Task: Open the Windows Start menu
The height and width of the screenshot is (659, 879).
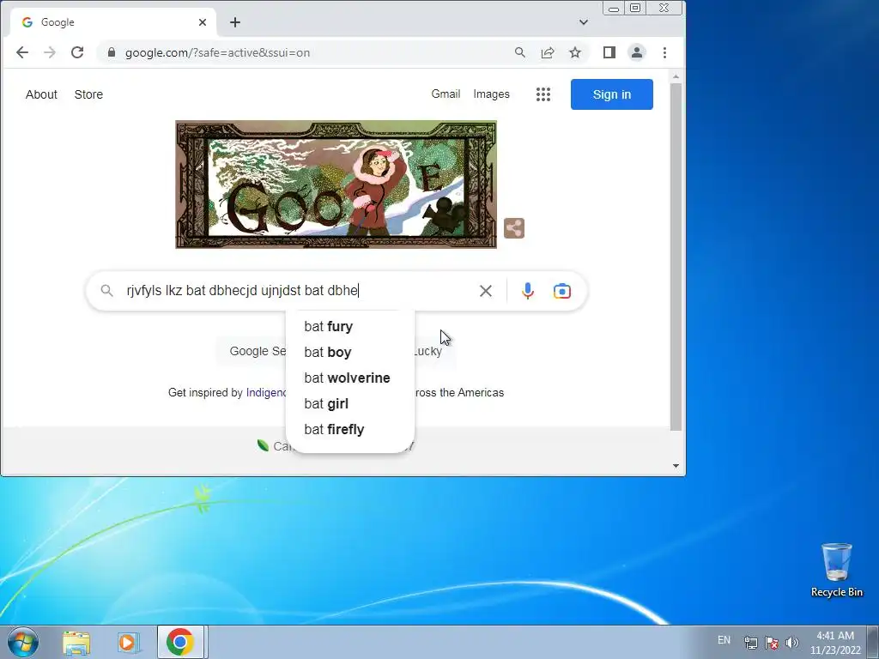Action: [x=23, y=642]
